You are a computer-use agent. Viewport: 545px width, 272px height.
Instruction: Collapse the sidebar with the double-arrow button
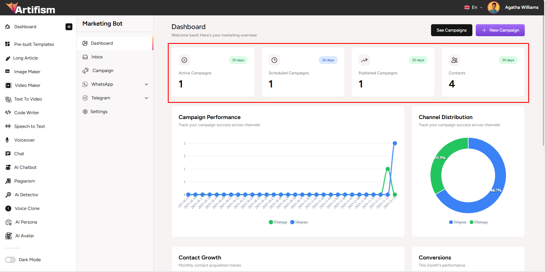point(69,27)
